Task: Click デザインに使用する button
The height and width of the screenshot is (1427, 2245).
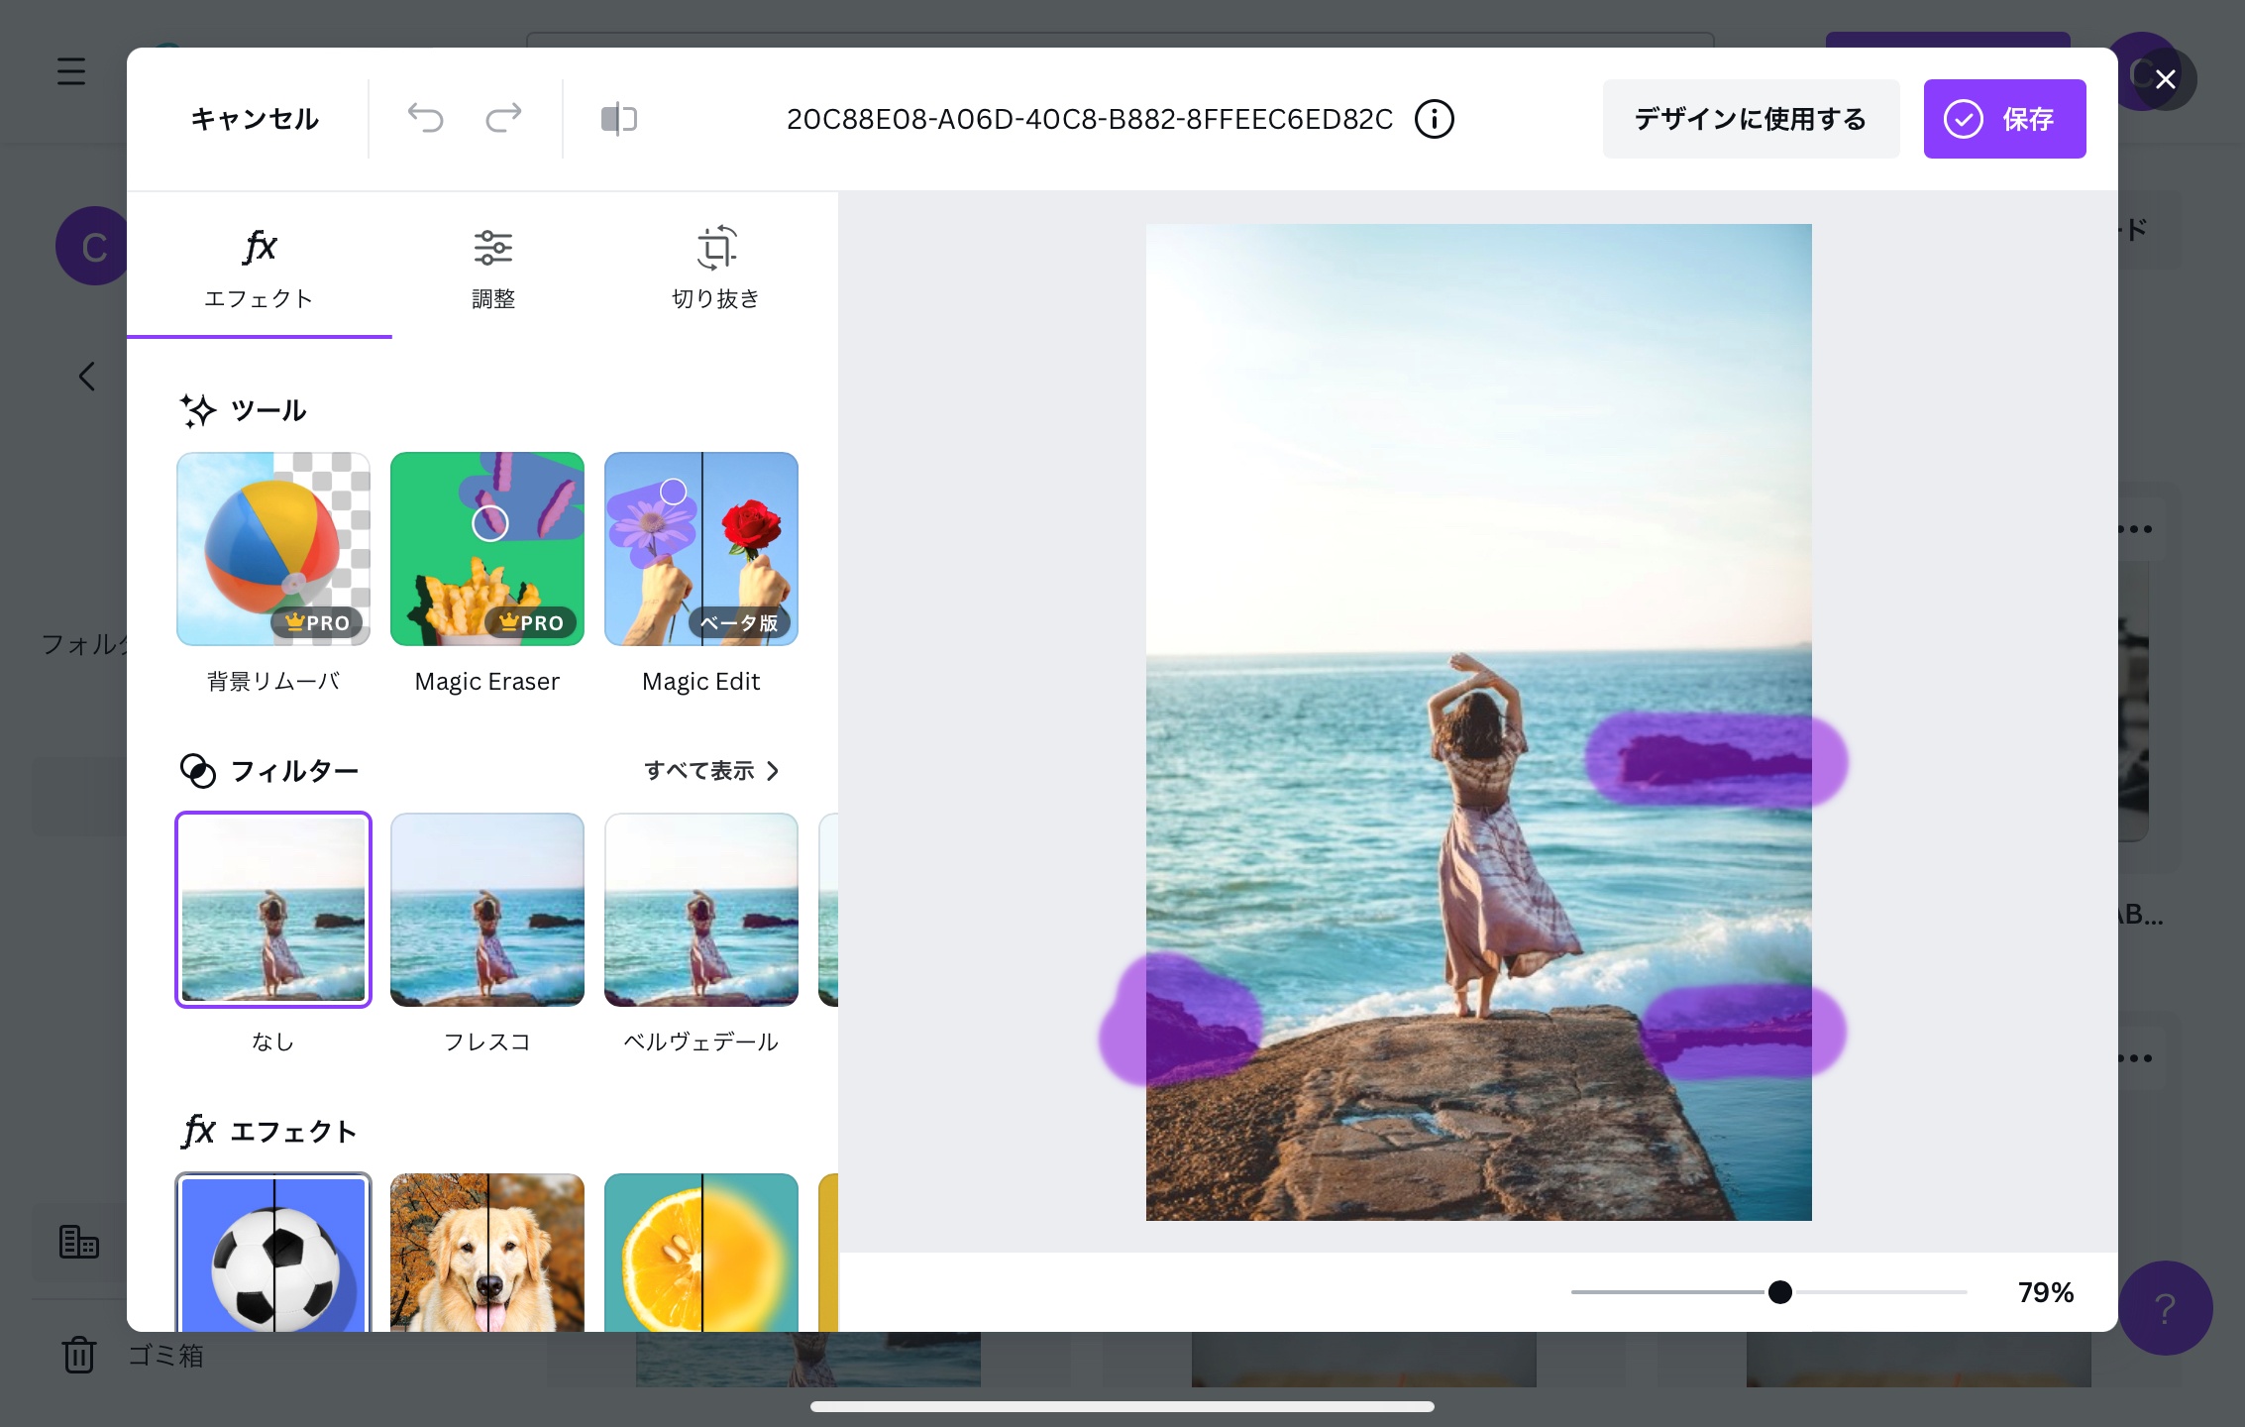Action: click(1751, 119)
